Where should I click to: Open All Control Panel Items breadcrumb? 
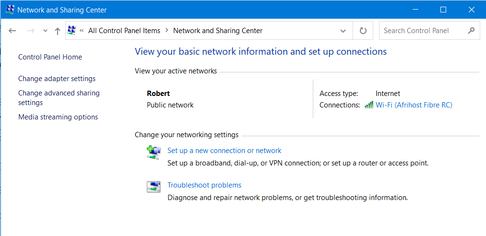pyautogui.click(x=124, y=31)
